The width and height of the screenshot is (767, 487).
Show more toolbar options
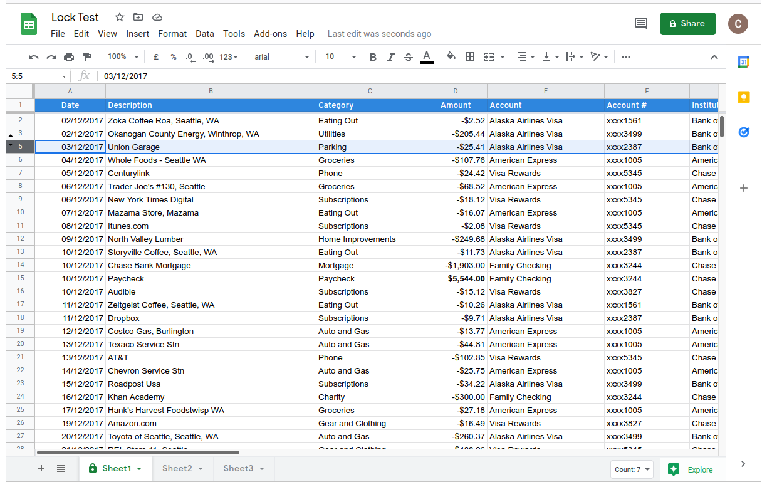(626, 57)
